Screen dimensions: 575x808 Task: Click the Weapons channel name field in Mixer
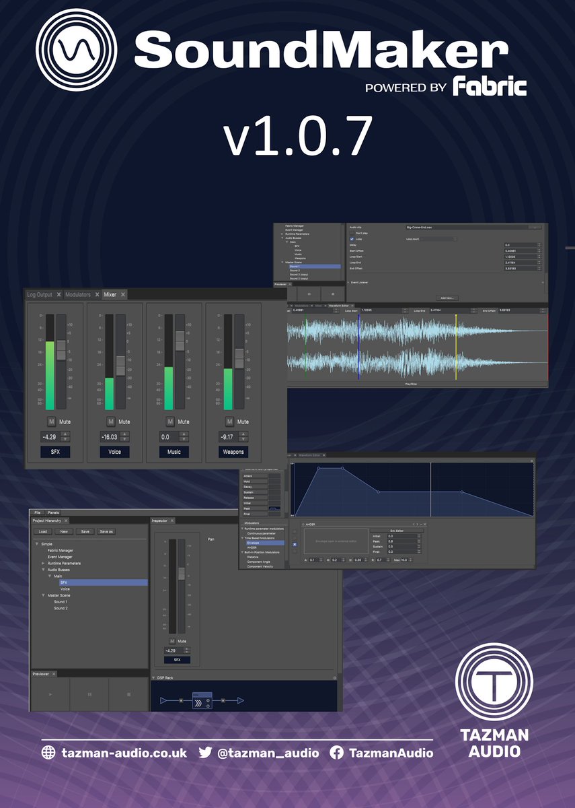233,452
